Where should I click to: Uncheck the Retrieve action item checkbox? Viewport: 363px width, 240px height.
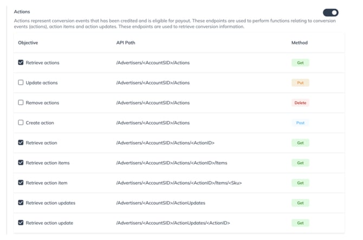coord(21,183)
